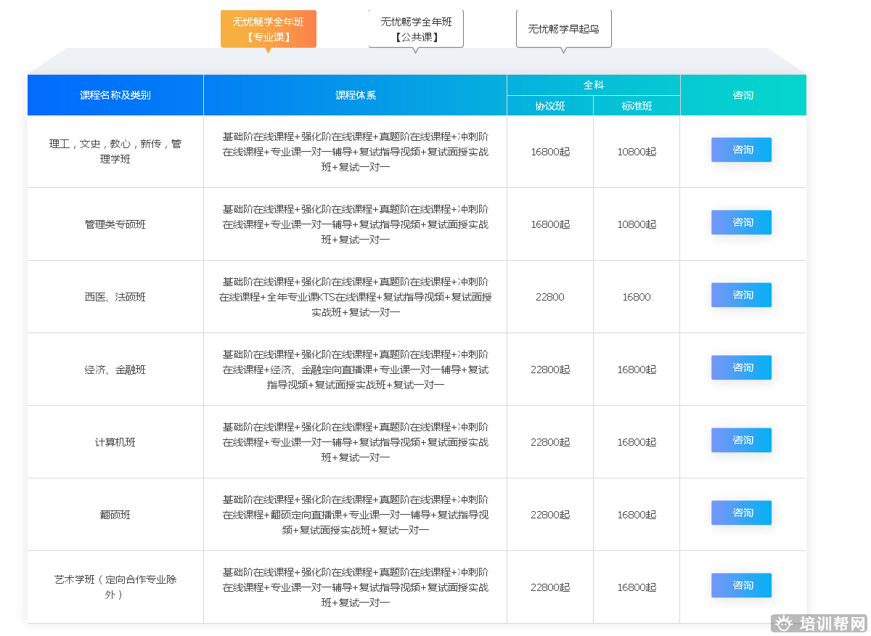Open the 无忧畅学全年班【公共课】 tab
Image resolution: width=871 pixels, height=636 pixels.
[x=416, y=29]
